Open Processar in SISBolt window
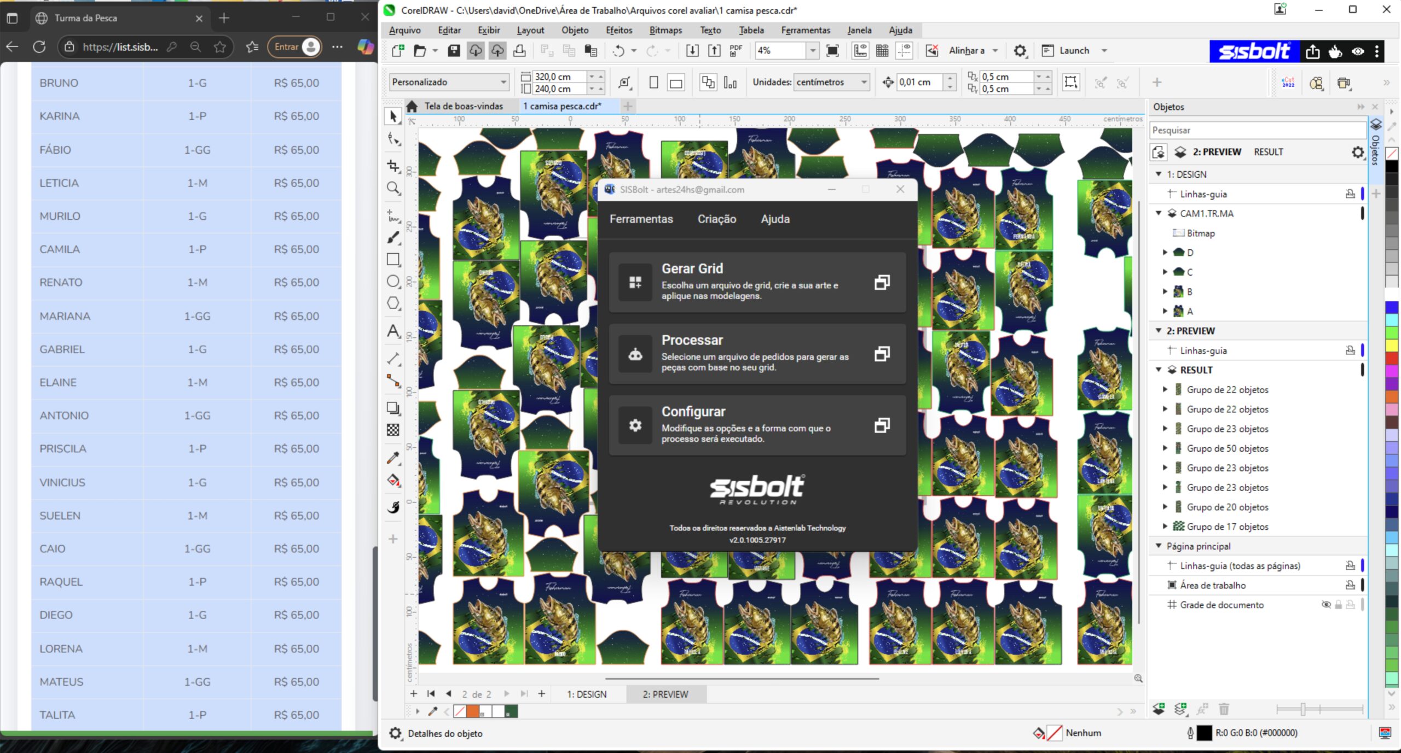Image resolution: width=1401 pixels, height=753 pixels. click(757, 354)
